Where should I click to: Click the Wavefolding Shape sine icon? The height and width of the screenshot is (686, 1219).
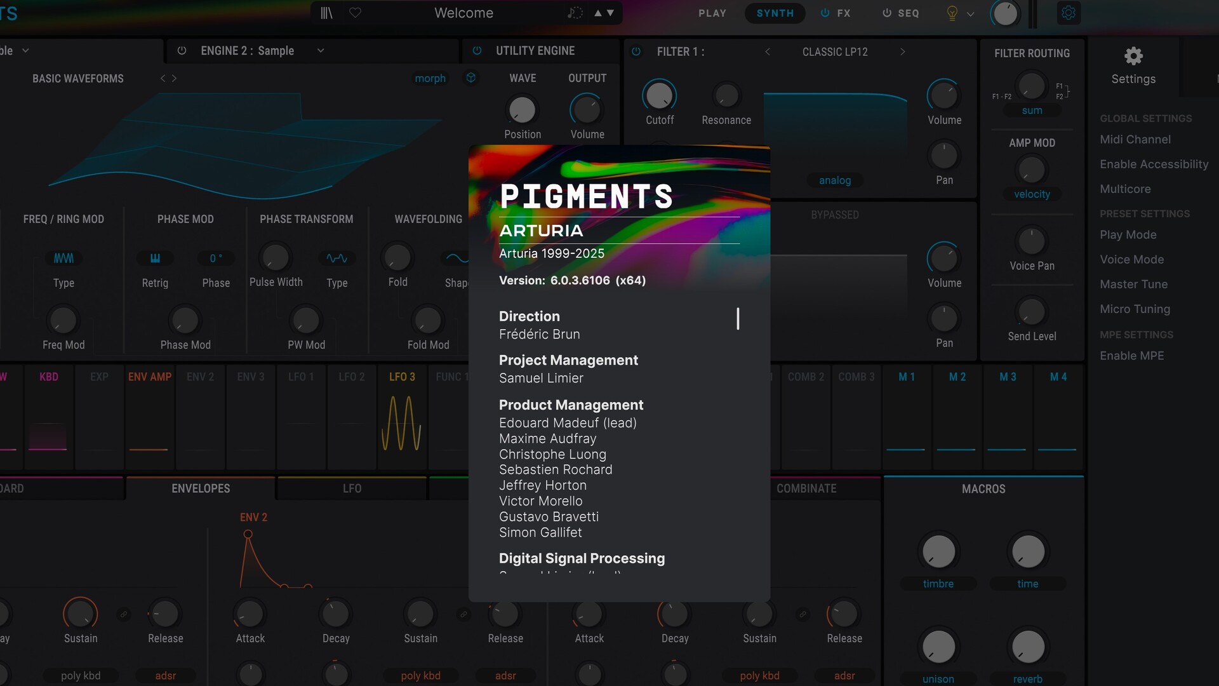(456, 259)
